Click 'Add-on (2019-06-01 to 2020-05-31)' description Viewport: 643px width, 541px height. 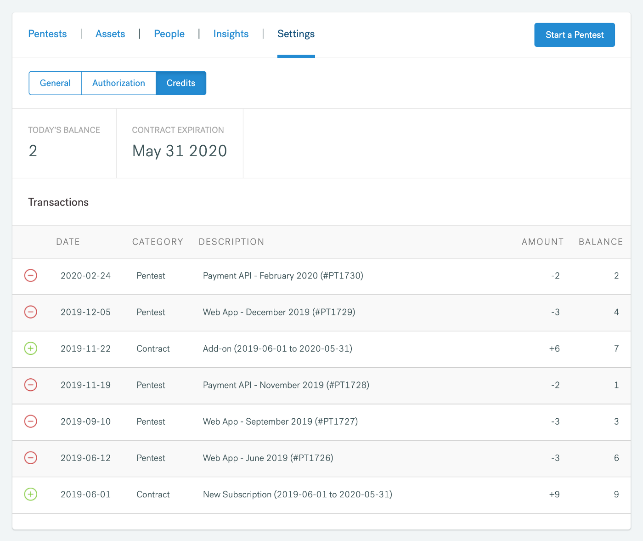click(278, 348)
